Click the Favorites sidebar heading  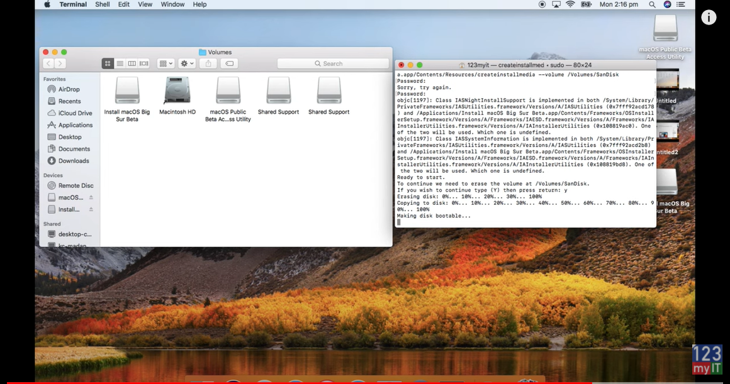[x=55, y=79]
